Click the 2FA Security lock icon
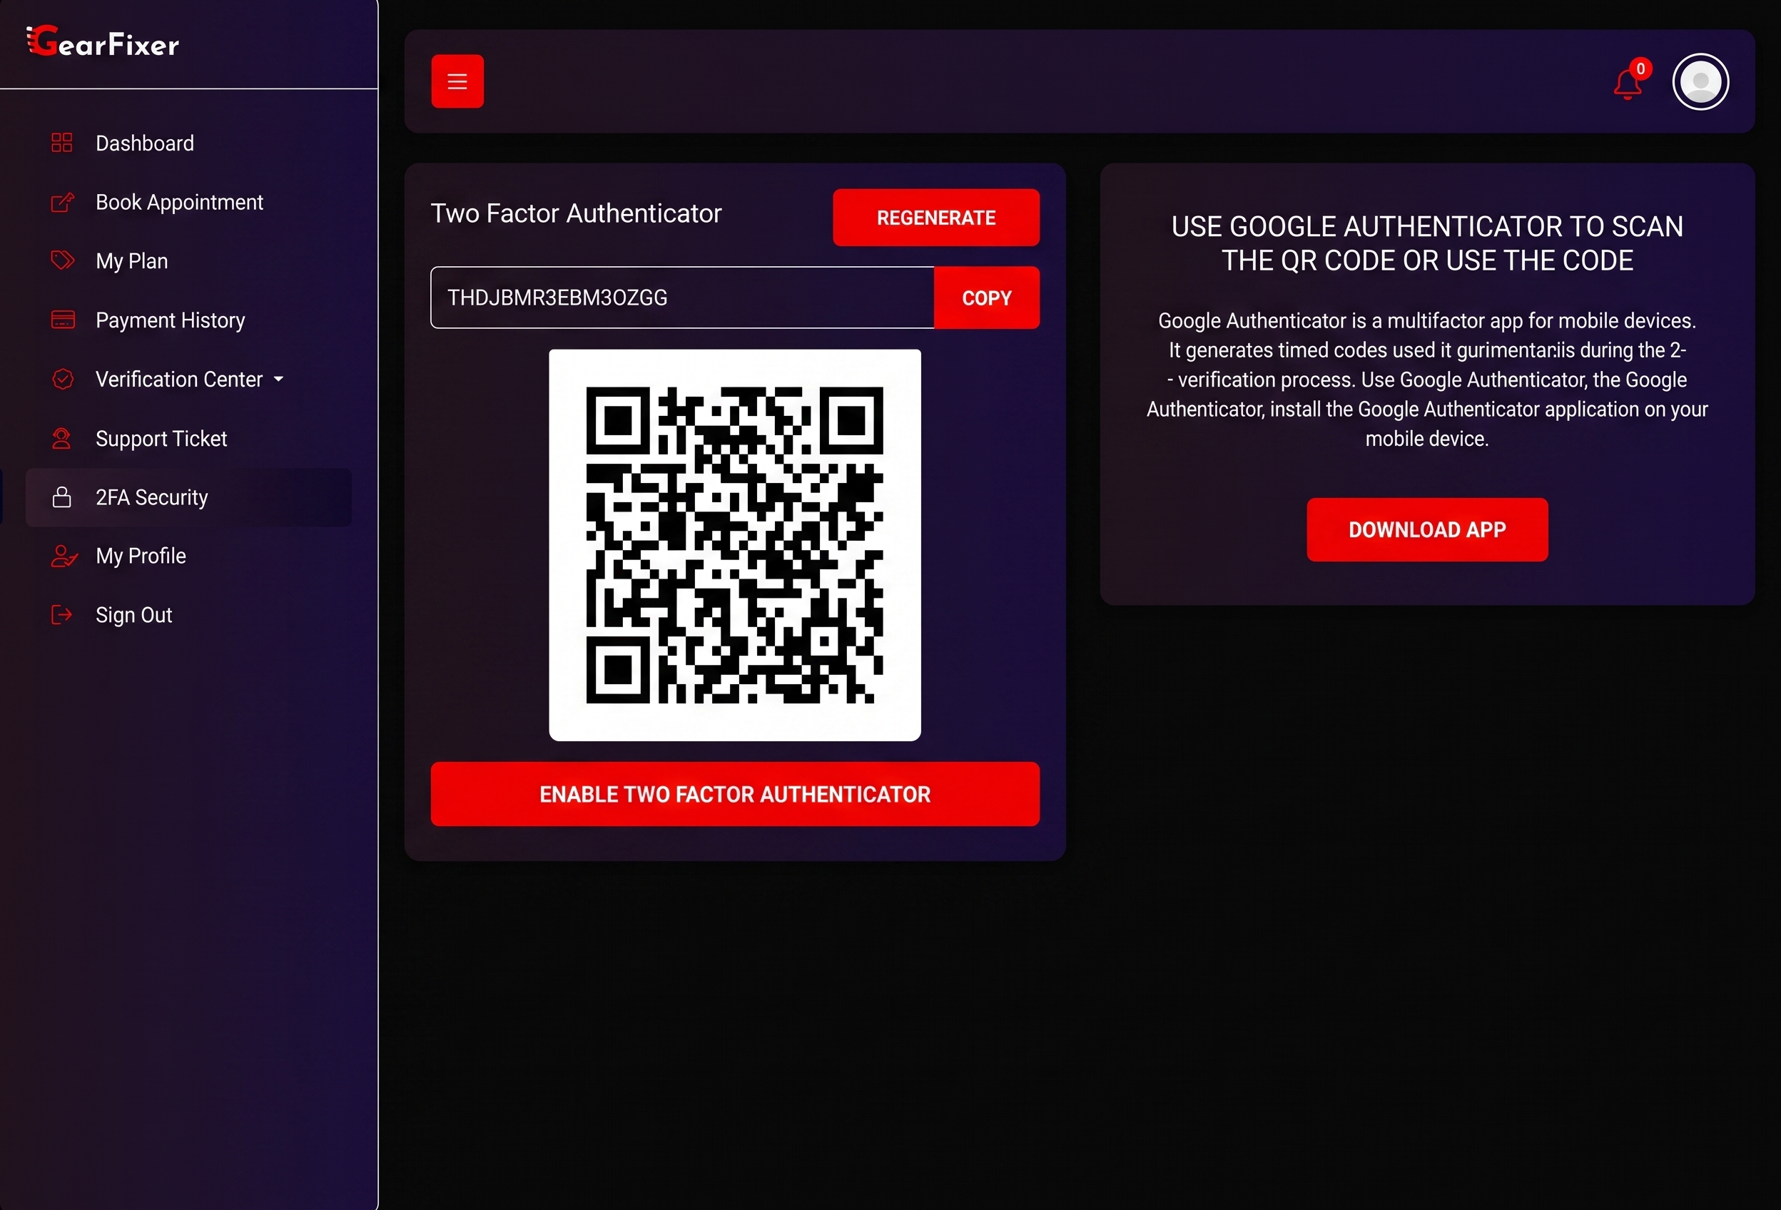 click(62, 497)
